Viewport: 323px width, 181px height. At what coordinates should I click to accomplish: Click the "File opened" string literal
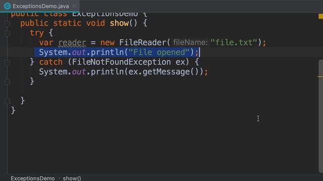tap(159, 52)
